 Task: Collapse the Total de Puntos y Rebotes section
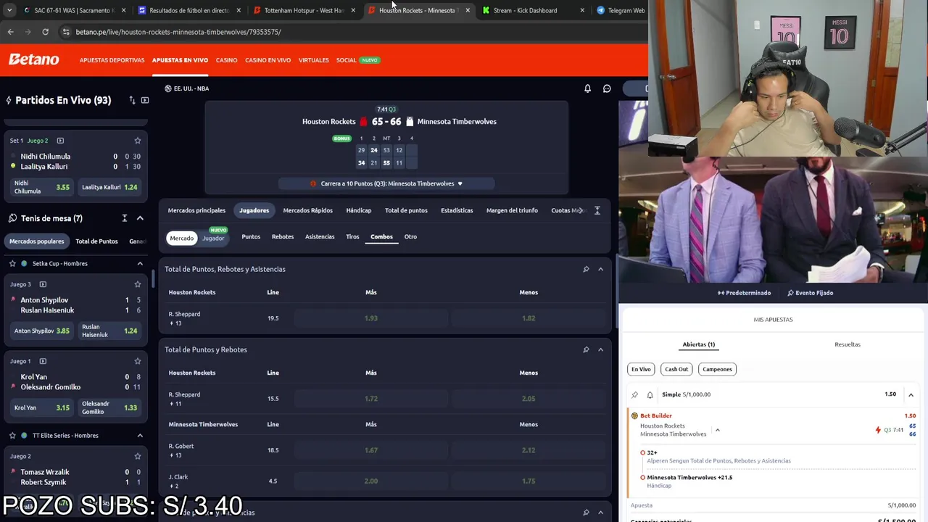coord(600,349)
